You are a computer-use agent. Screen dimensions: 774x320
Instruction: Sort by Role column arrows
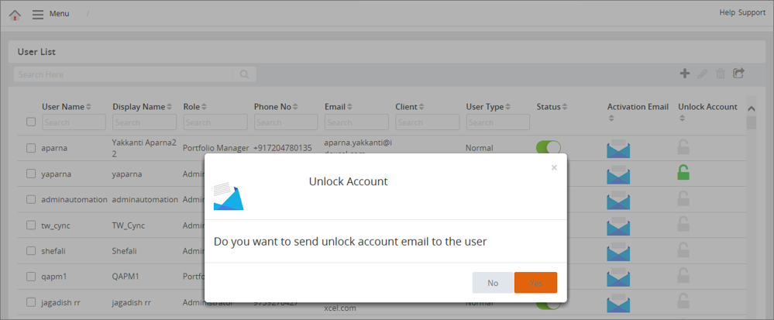click(205, 107)
